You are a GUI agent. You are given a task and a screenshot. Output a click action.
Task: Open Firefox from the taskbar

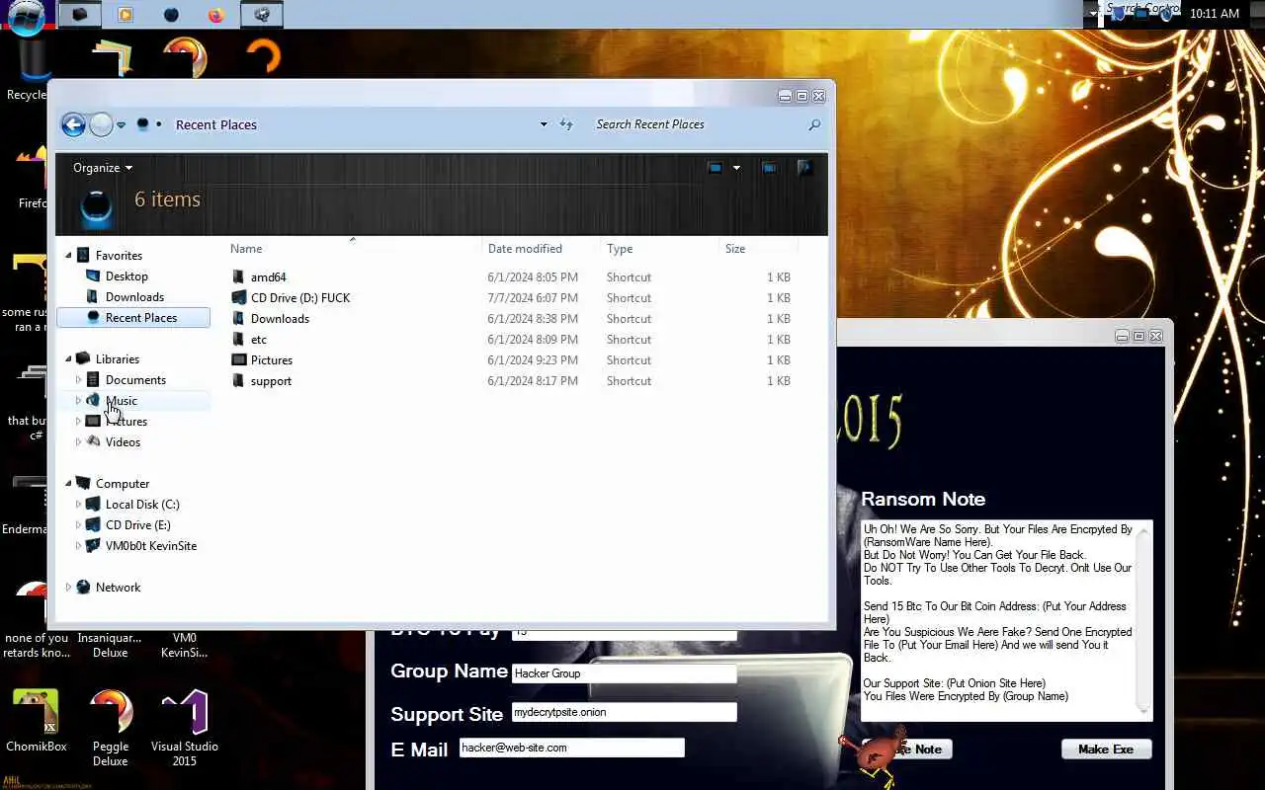click(216, 15)
